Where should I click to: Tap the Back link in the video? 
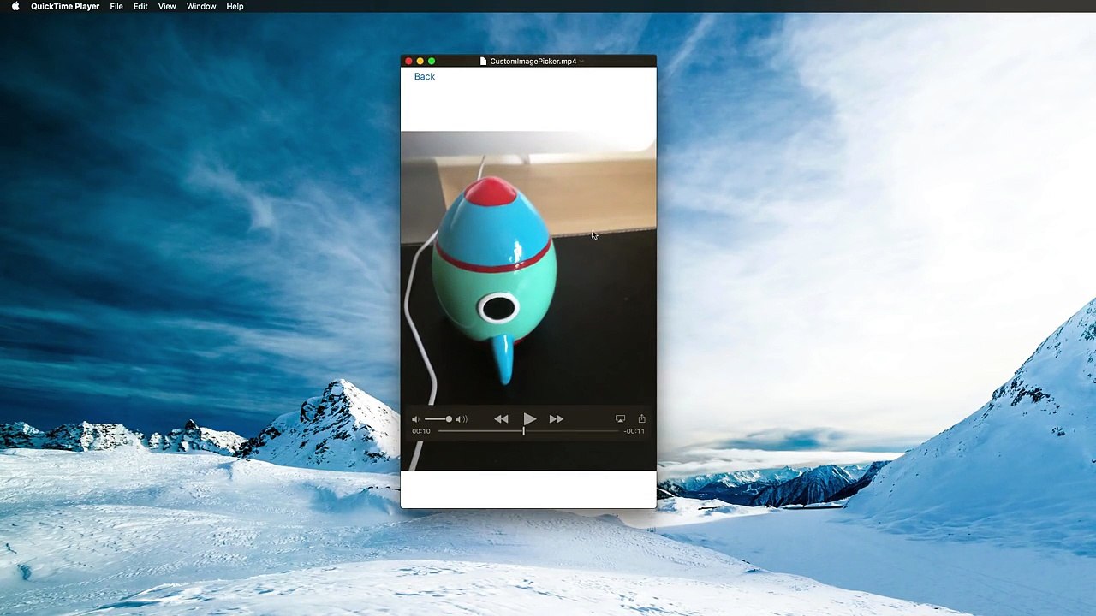(x=425, y=77)
